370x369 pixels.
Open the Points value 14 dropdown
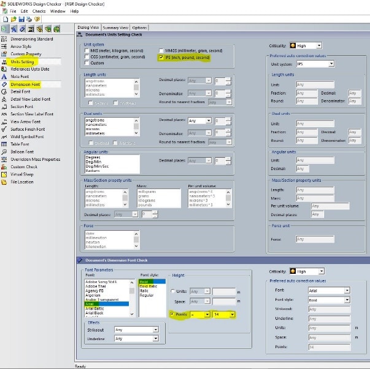(232, 314)
